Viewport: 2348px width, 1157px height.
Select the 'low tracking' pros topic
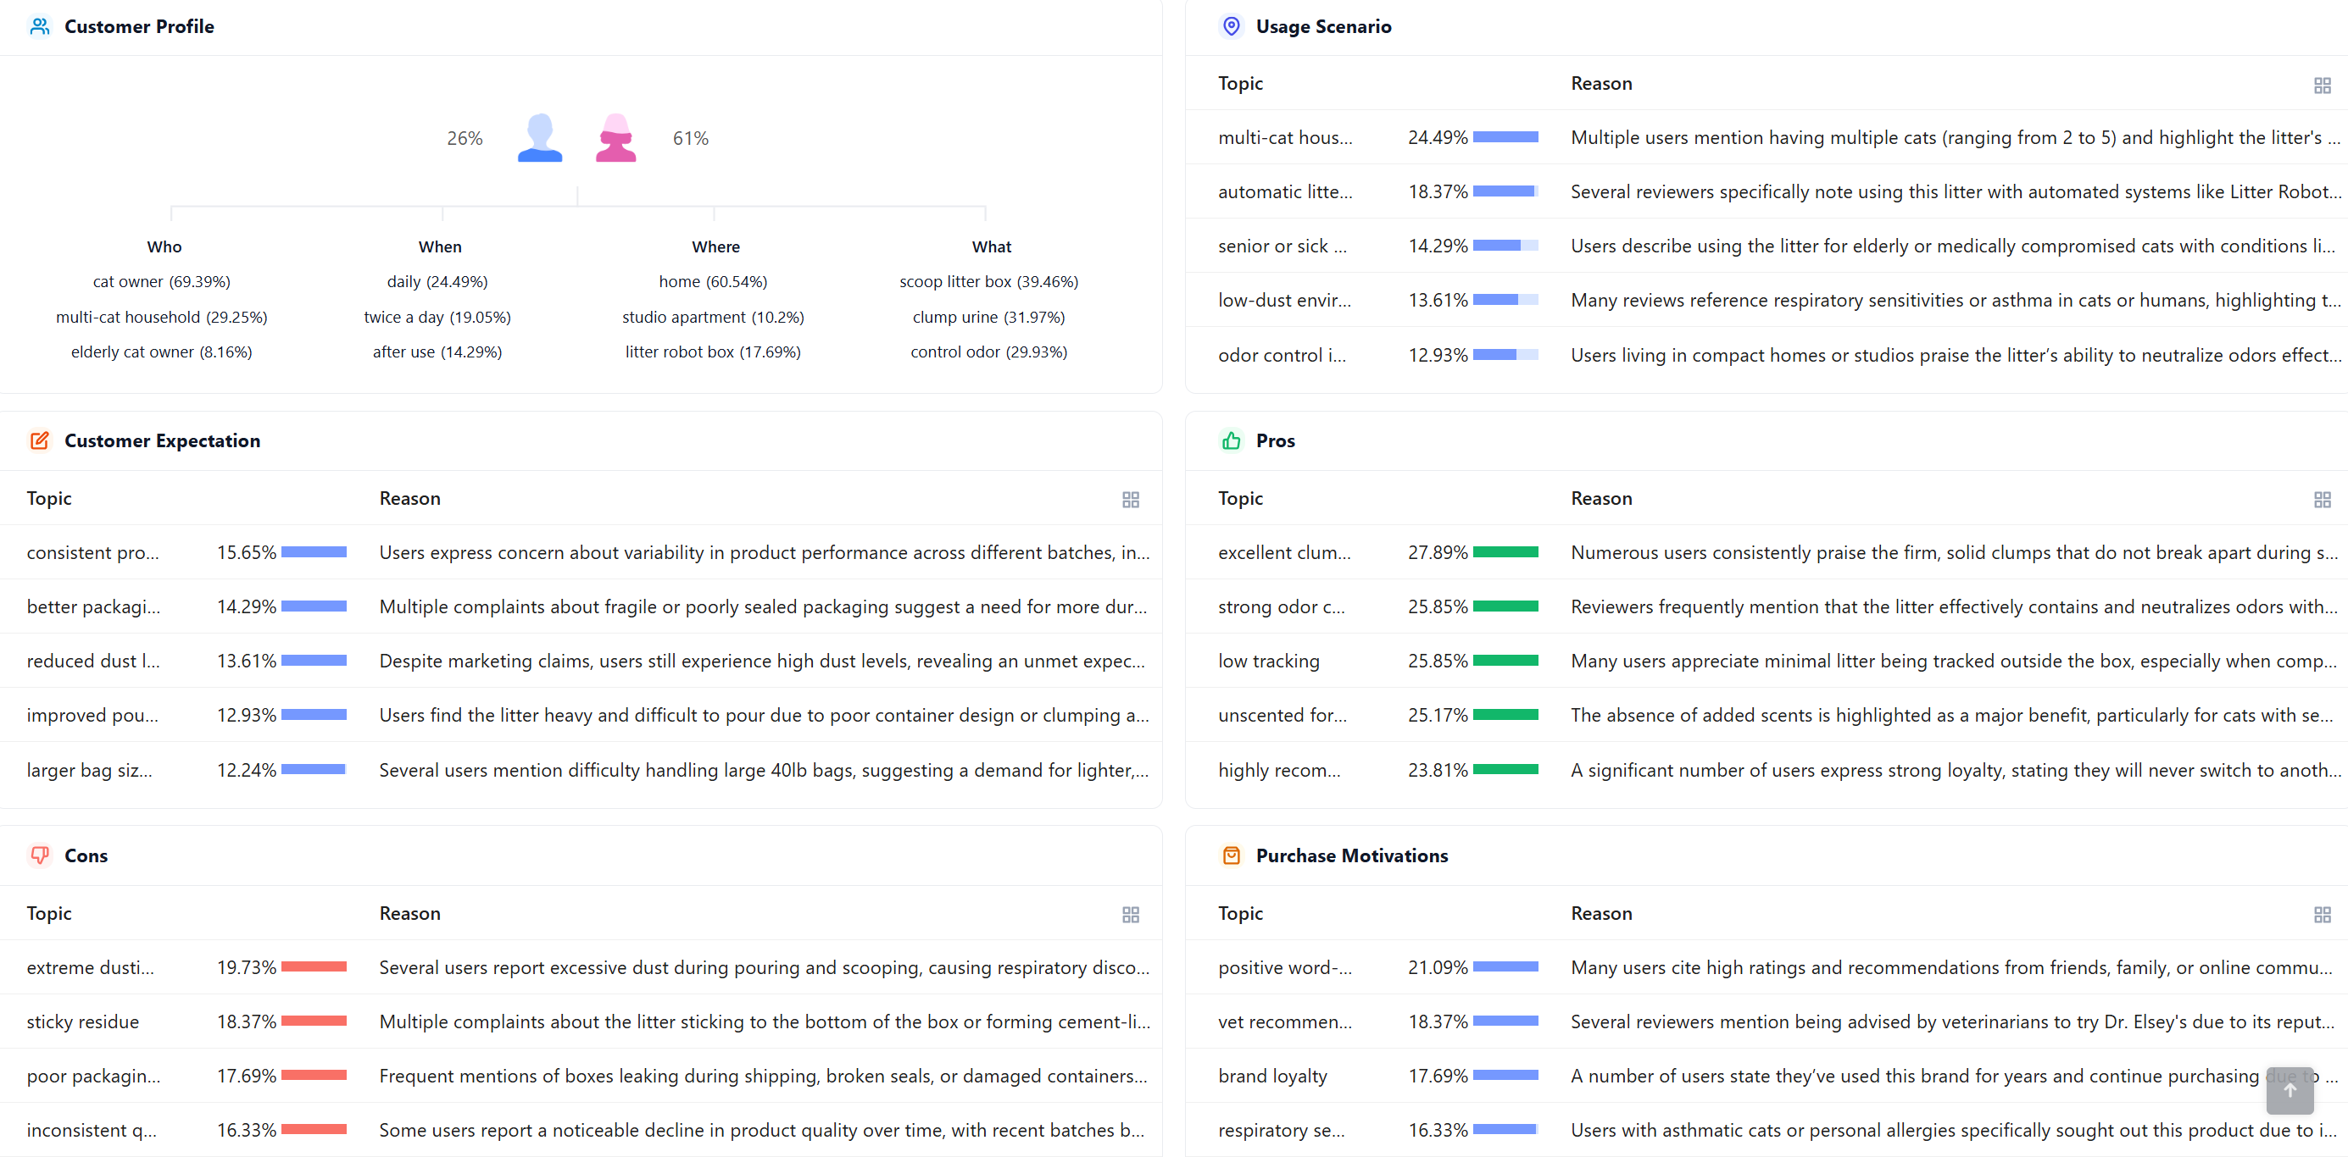click(x=1268, y=662)
